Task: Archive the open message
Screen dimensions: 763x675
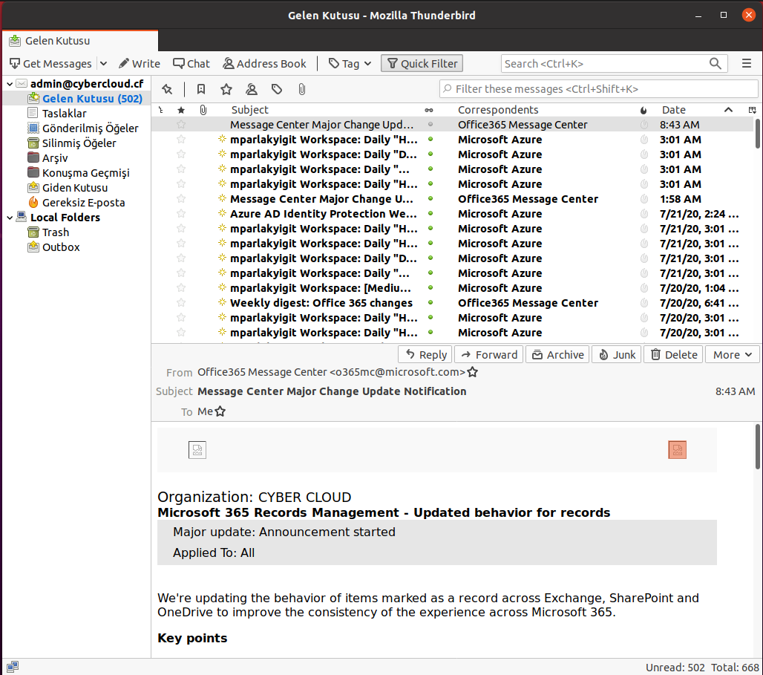Action: click(557, 355)
